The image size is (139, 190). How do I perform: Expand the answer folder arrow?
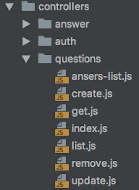[26, 24]
